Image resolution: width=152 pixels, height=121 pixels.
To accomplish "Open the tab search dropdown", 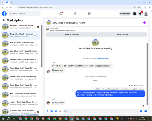I will pyautogui.click(x=2, y=2).
